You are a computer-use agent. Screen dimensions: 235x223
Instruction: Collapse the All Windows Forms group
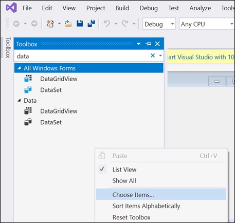(x=19, y=68)
